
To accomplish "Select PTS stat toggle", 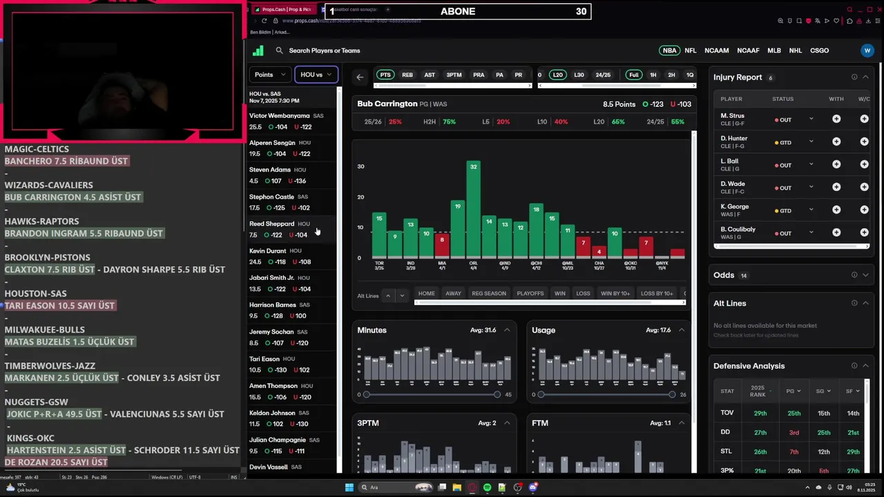I will point(385,75).
